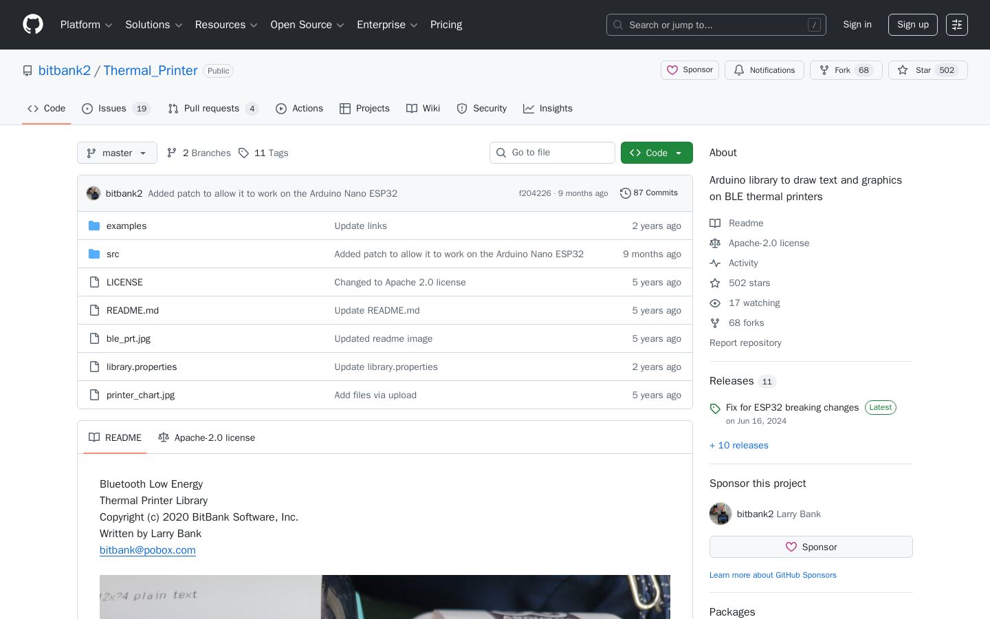Image resolution: width=990 pixels, height=619 pixels.
Task: Click the Notifications bell icon
Action: [x=739, y=70]
